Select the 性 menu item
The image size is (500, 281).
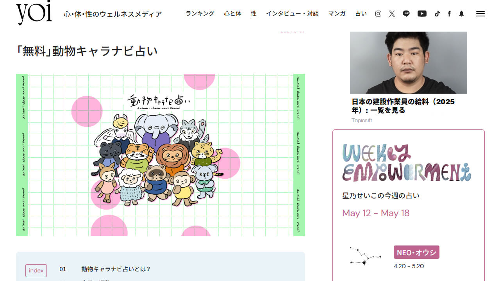[254, 13]
